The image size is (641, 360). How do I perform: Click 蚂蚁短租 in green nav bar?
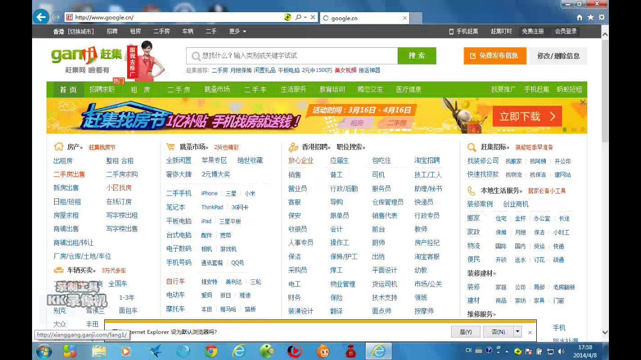point(569,89)
